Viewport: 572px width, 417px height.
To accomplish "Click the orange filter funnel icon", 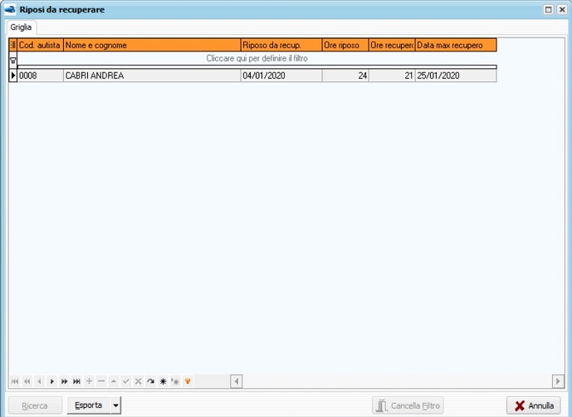I will (x=188, y=381).
